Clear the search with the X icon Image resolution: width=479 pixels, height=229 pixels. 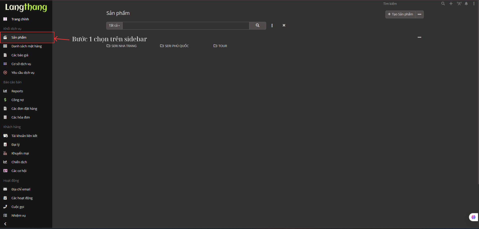pos(284,25)
